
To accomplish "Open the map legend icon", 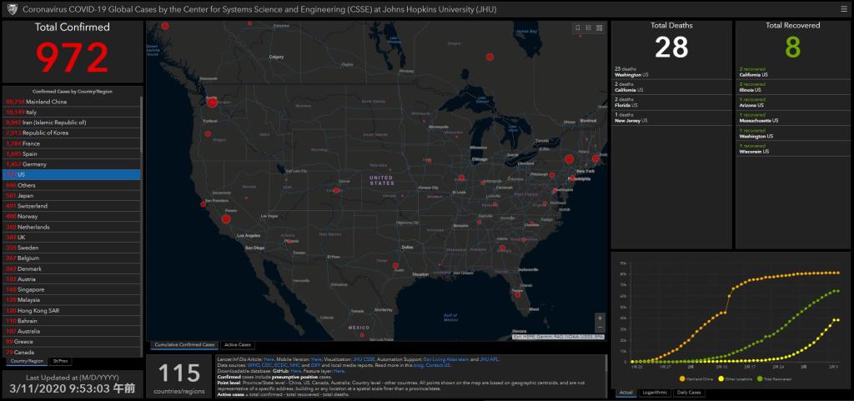I will 589,28.
